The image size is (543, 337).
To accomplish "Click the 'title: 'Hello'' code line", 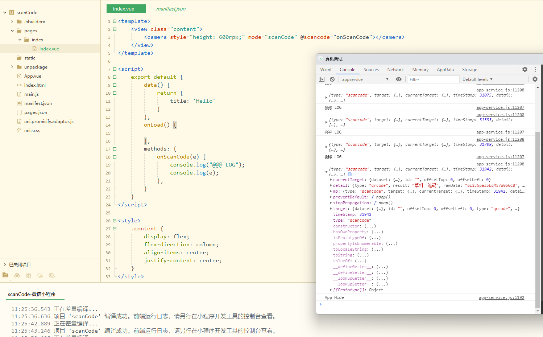I will pyautogui.click(x=192, y=101).
